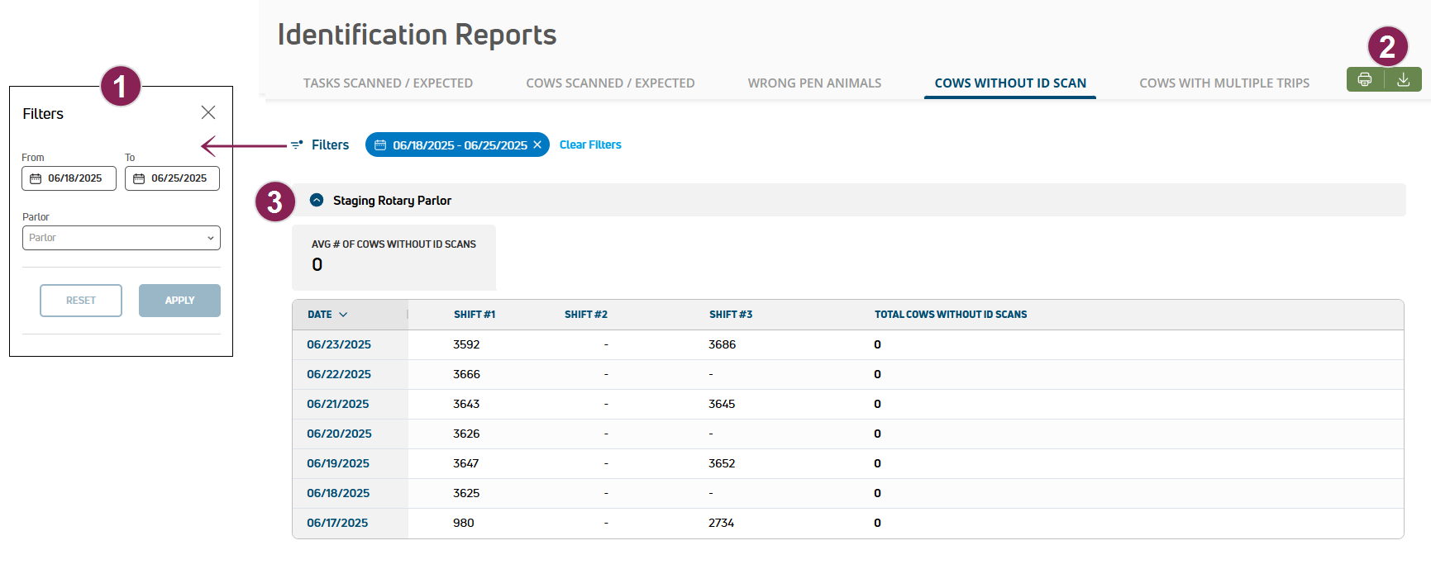Open the Parlor dropdown
Image resolution: width=1431 pixels, height=569 pixels.
[121, 238]
